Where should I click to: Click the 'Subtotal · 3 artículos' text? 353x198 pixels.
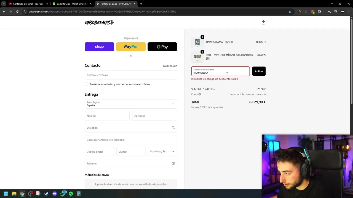pyautogui.click(x=203, y=89)
